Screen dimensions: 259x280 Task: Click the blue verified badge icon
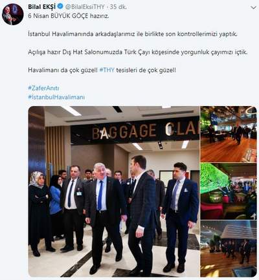click(60, 6)
